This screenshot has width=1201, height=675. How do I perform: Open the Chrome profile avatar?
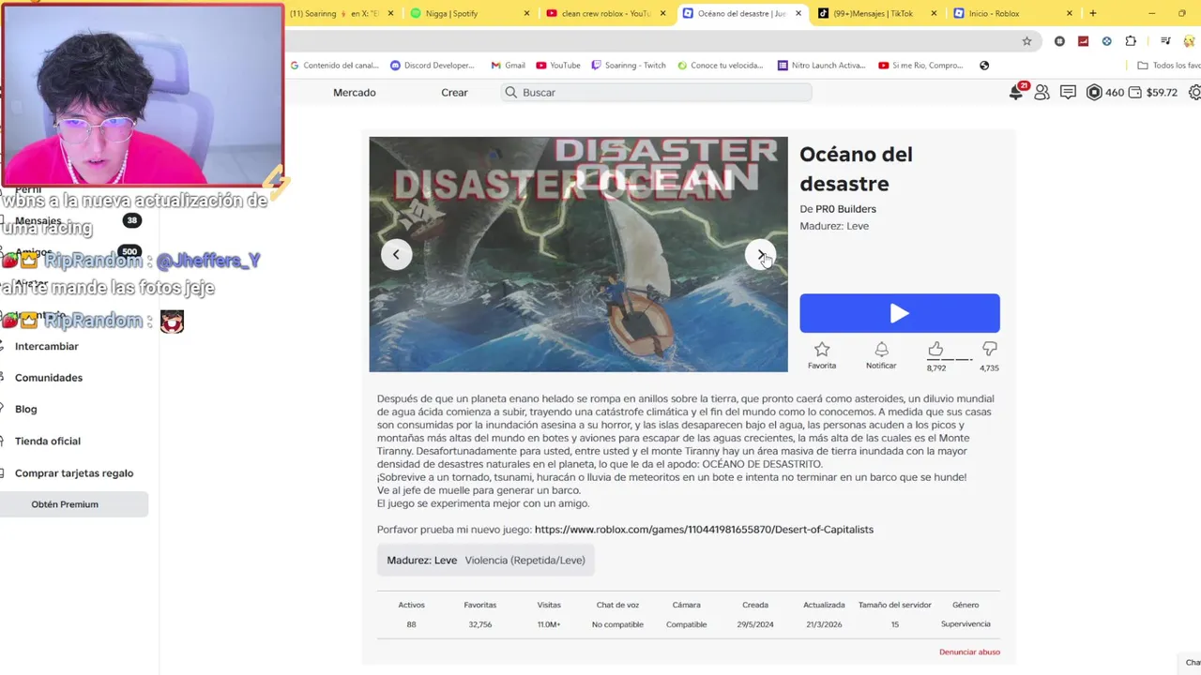coord(1191,41)
